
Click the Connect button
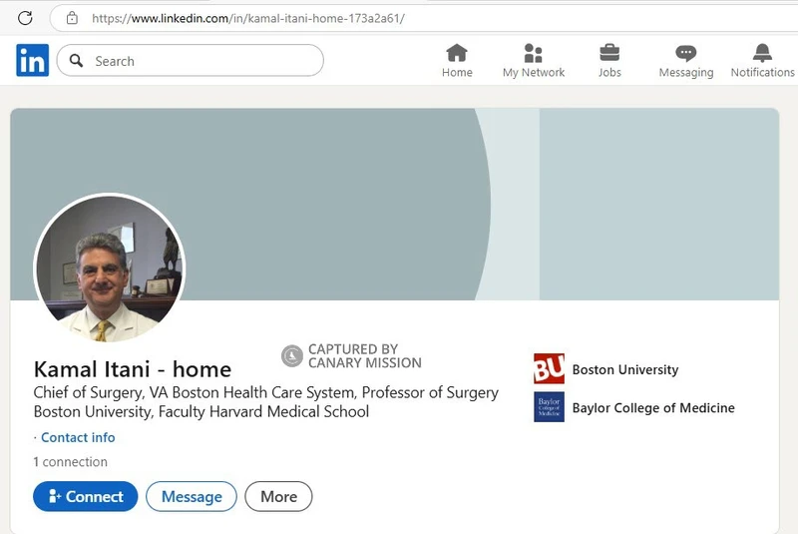coord(86,496)
